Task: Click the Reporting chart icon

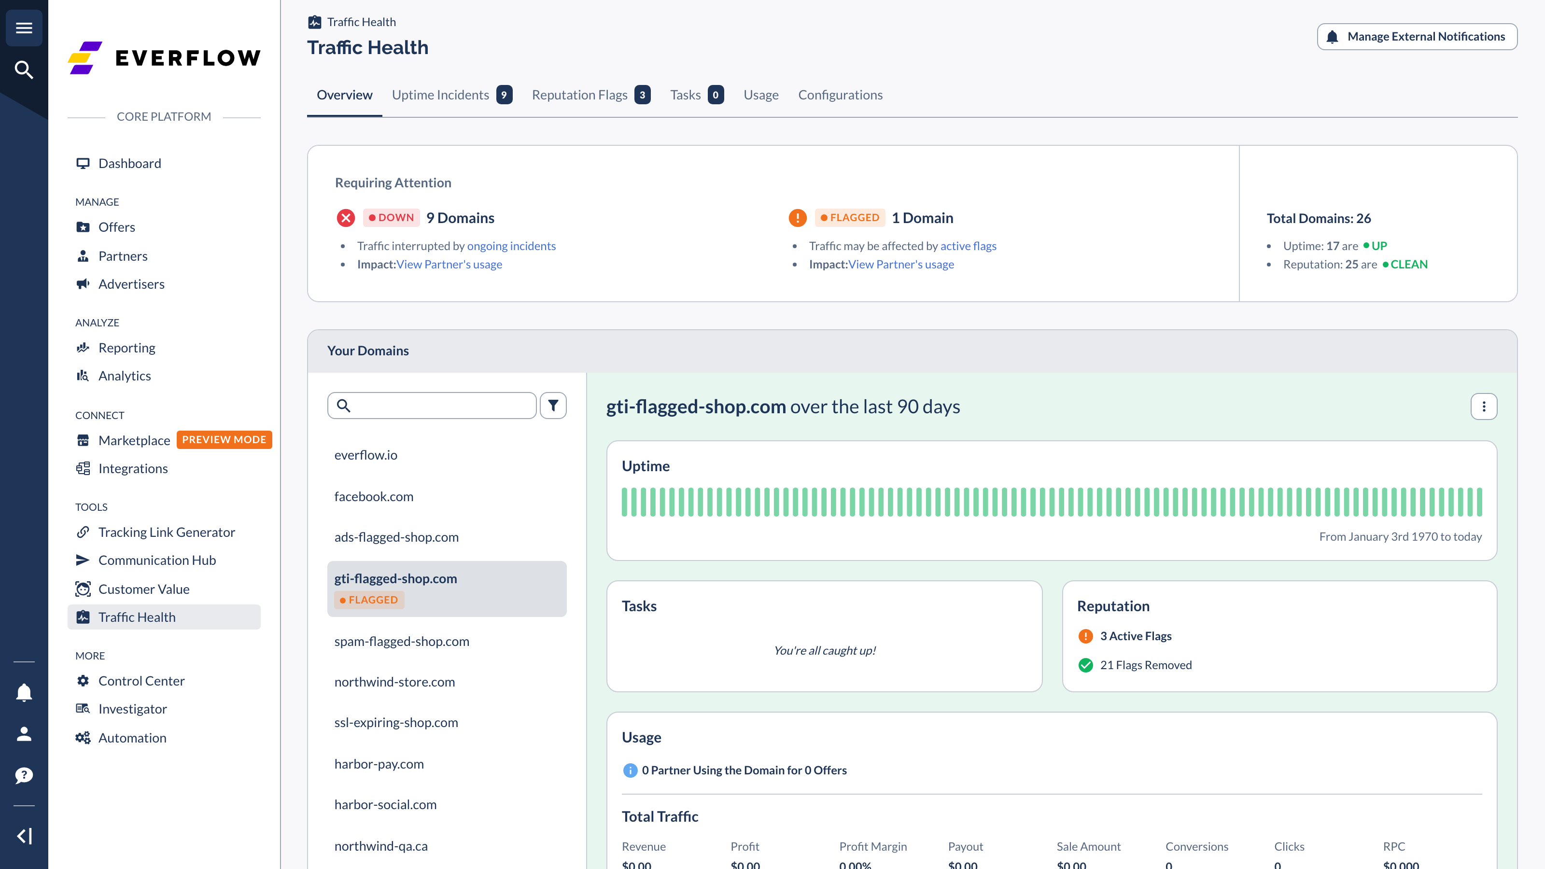Action: 83,348
